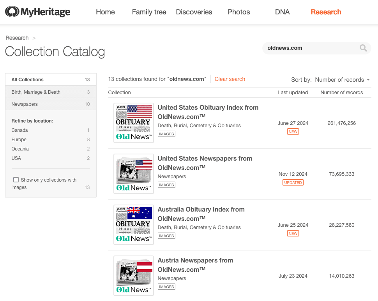This screenshot has width=378, height=301.
Task: Click IMAGES tag under United States Obituary Index
Action: tap(166, 134)
